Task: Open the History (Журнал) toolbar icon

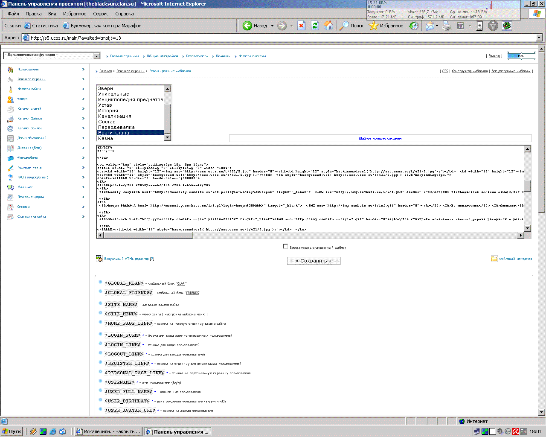Action: tap(413, 26)
